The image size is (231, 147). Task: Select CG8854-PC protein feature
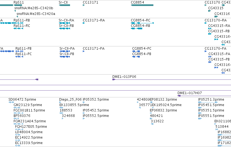[x=142, y=48]
